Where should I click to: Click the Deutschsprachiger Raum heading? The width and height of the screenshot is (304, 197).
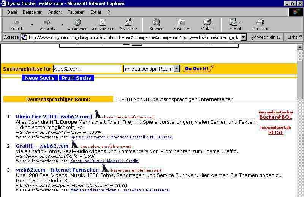click(58, 99)
